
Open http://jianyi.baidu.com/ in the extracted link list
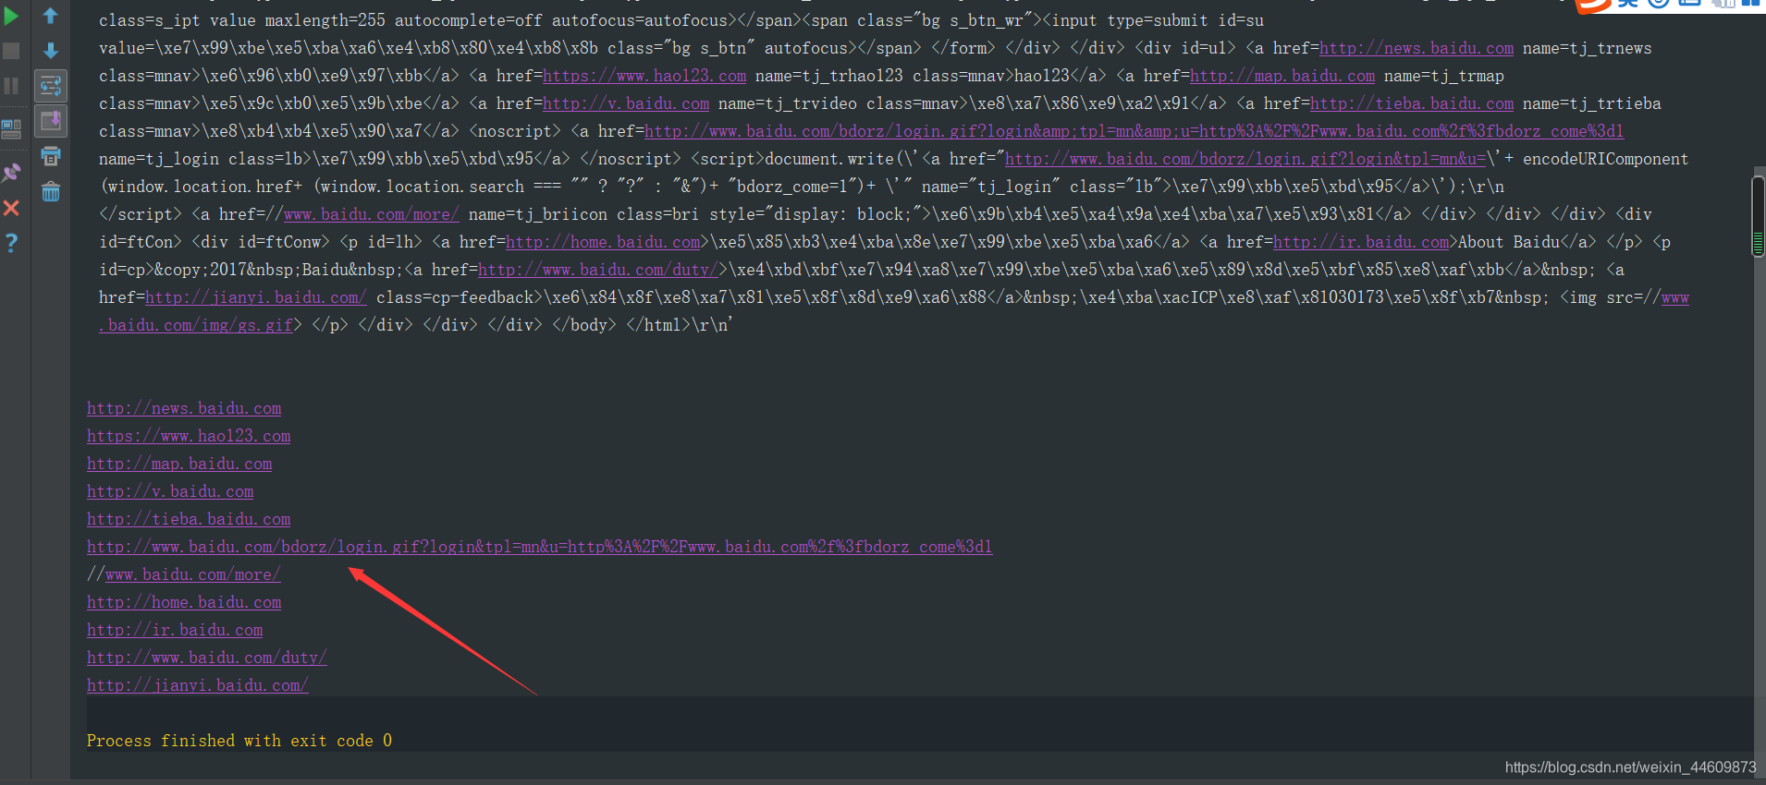pos(198,685)
